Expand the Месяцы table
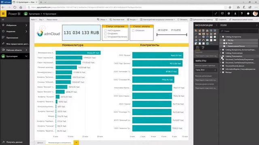This screenshot has width=259, height=145. (x=221, y=72)
